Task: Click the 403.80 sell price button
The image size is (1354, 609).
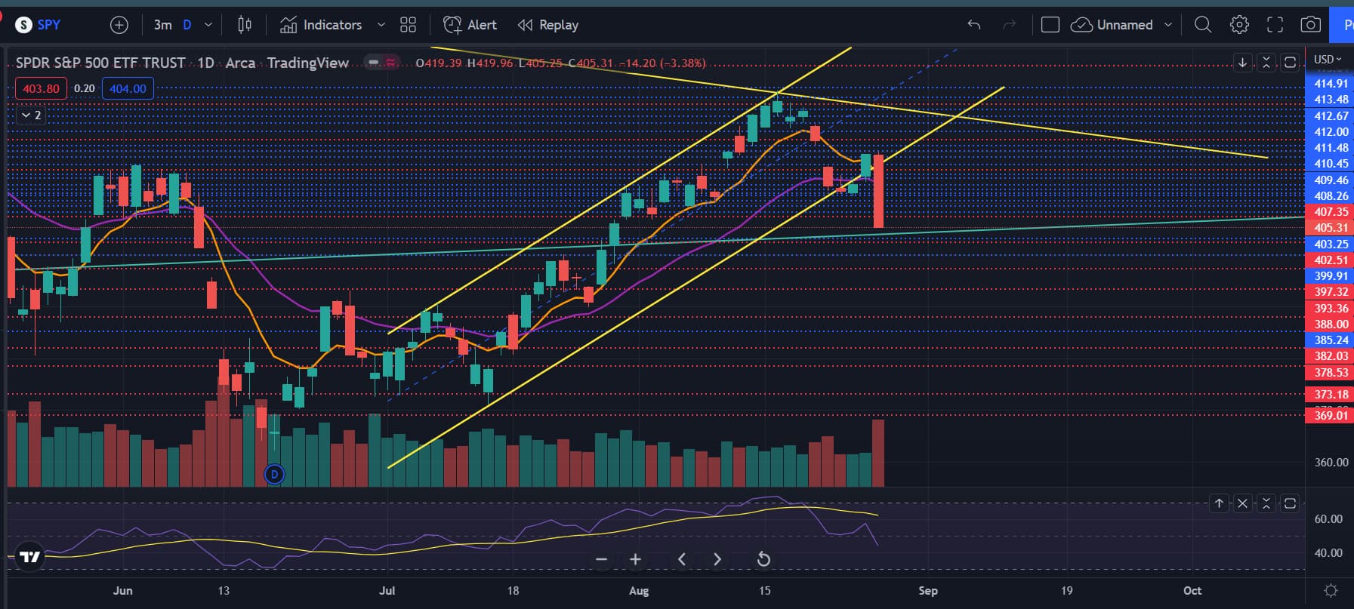Action: point(41,88)
